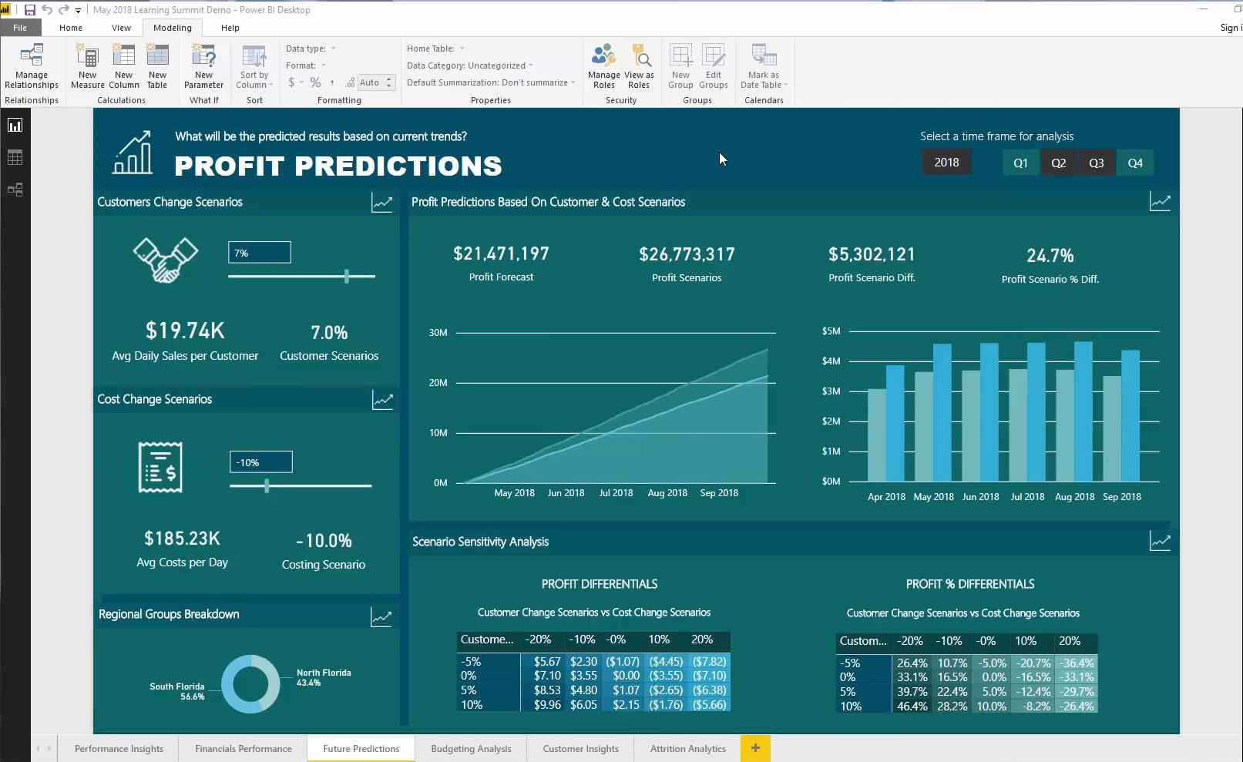The width and height of the screenshot is (1243, 762).
Task: Click New Group in Groups section
Action: 680,67
